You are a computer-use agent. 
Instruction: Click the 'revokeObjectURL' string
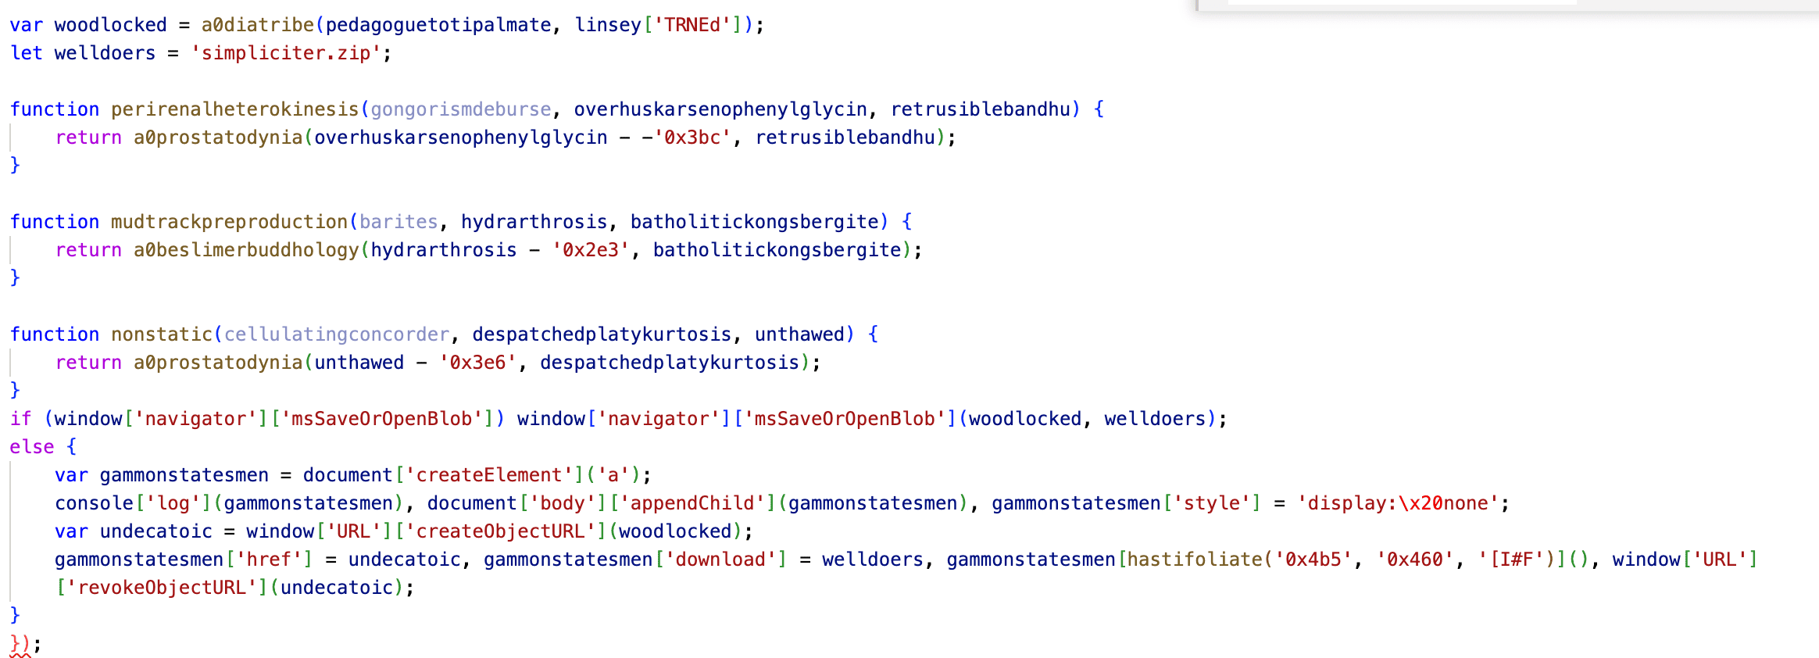click(162, 588)
